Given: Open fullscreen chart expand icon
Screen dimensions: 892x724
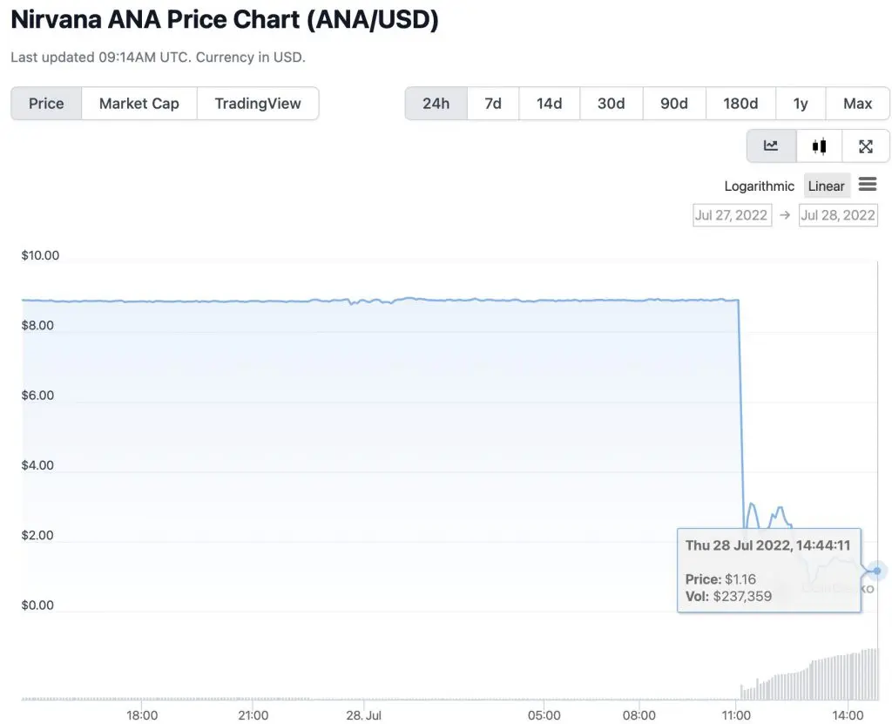Looking at the screenshot, I should [865, 146].
